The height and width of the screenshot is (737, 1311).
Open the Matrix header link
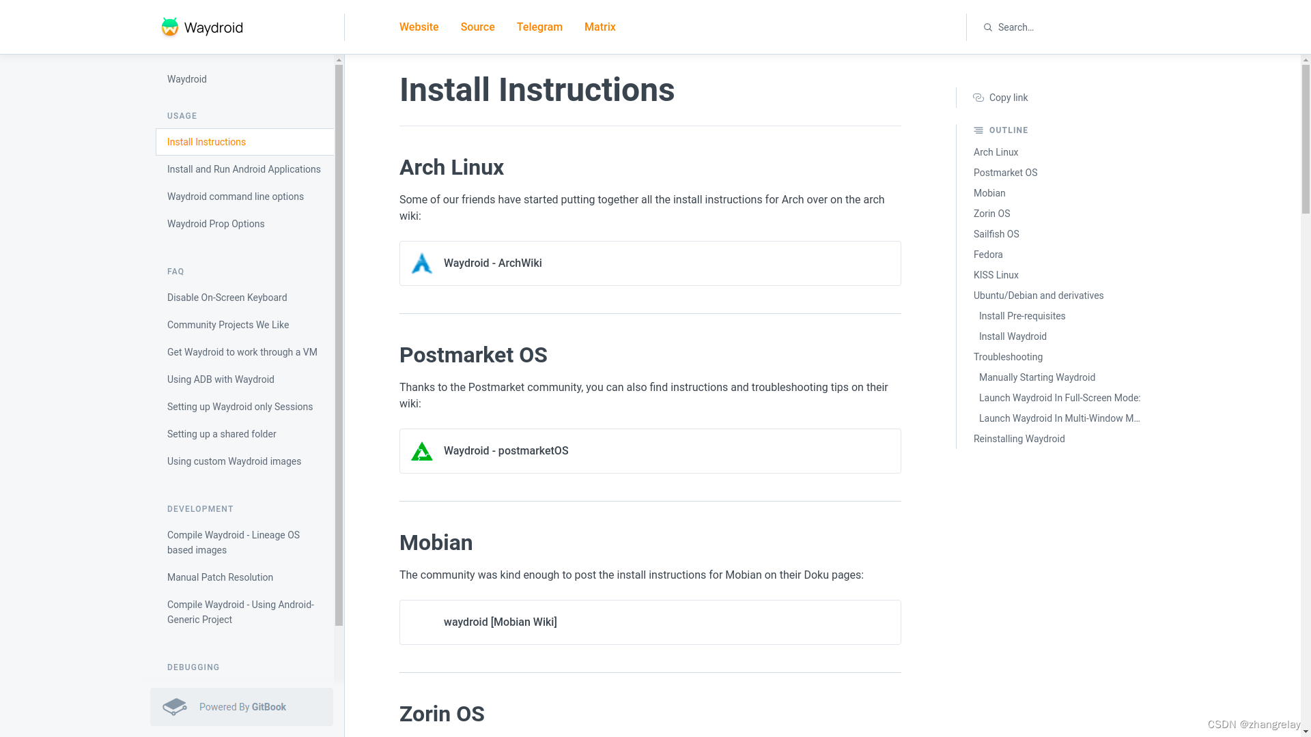click(600, 27)
